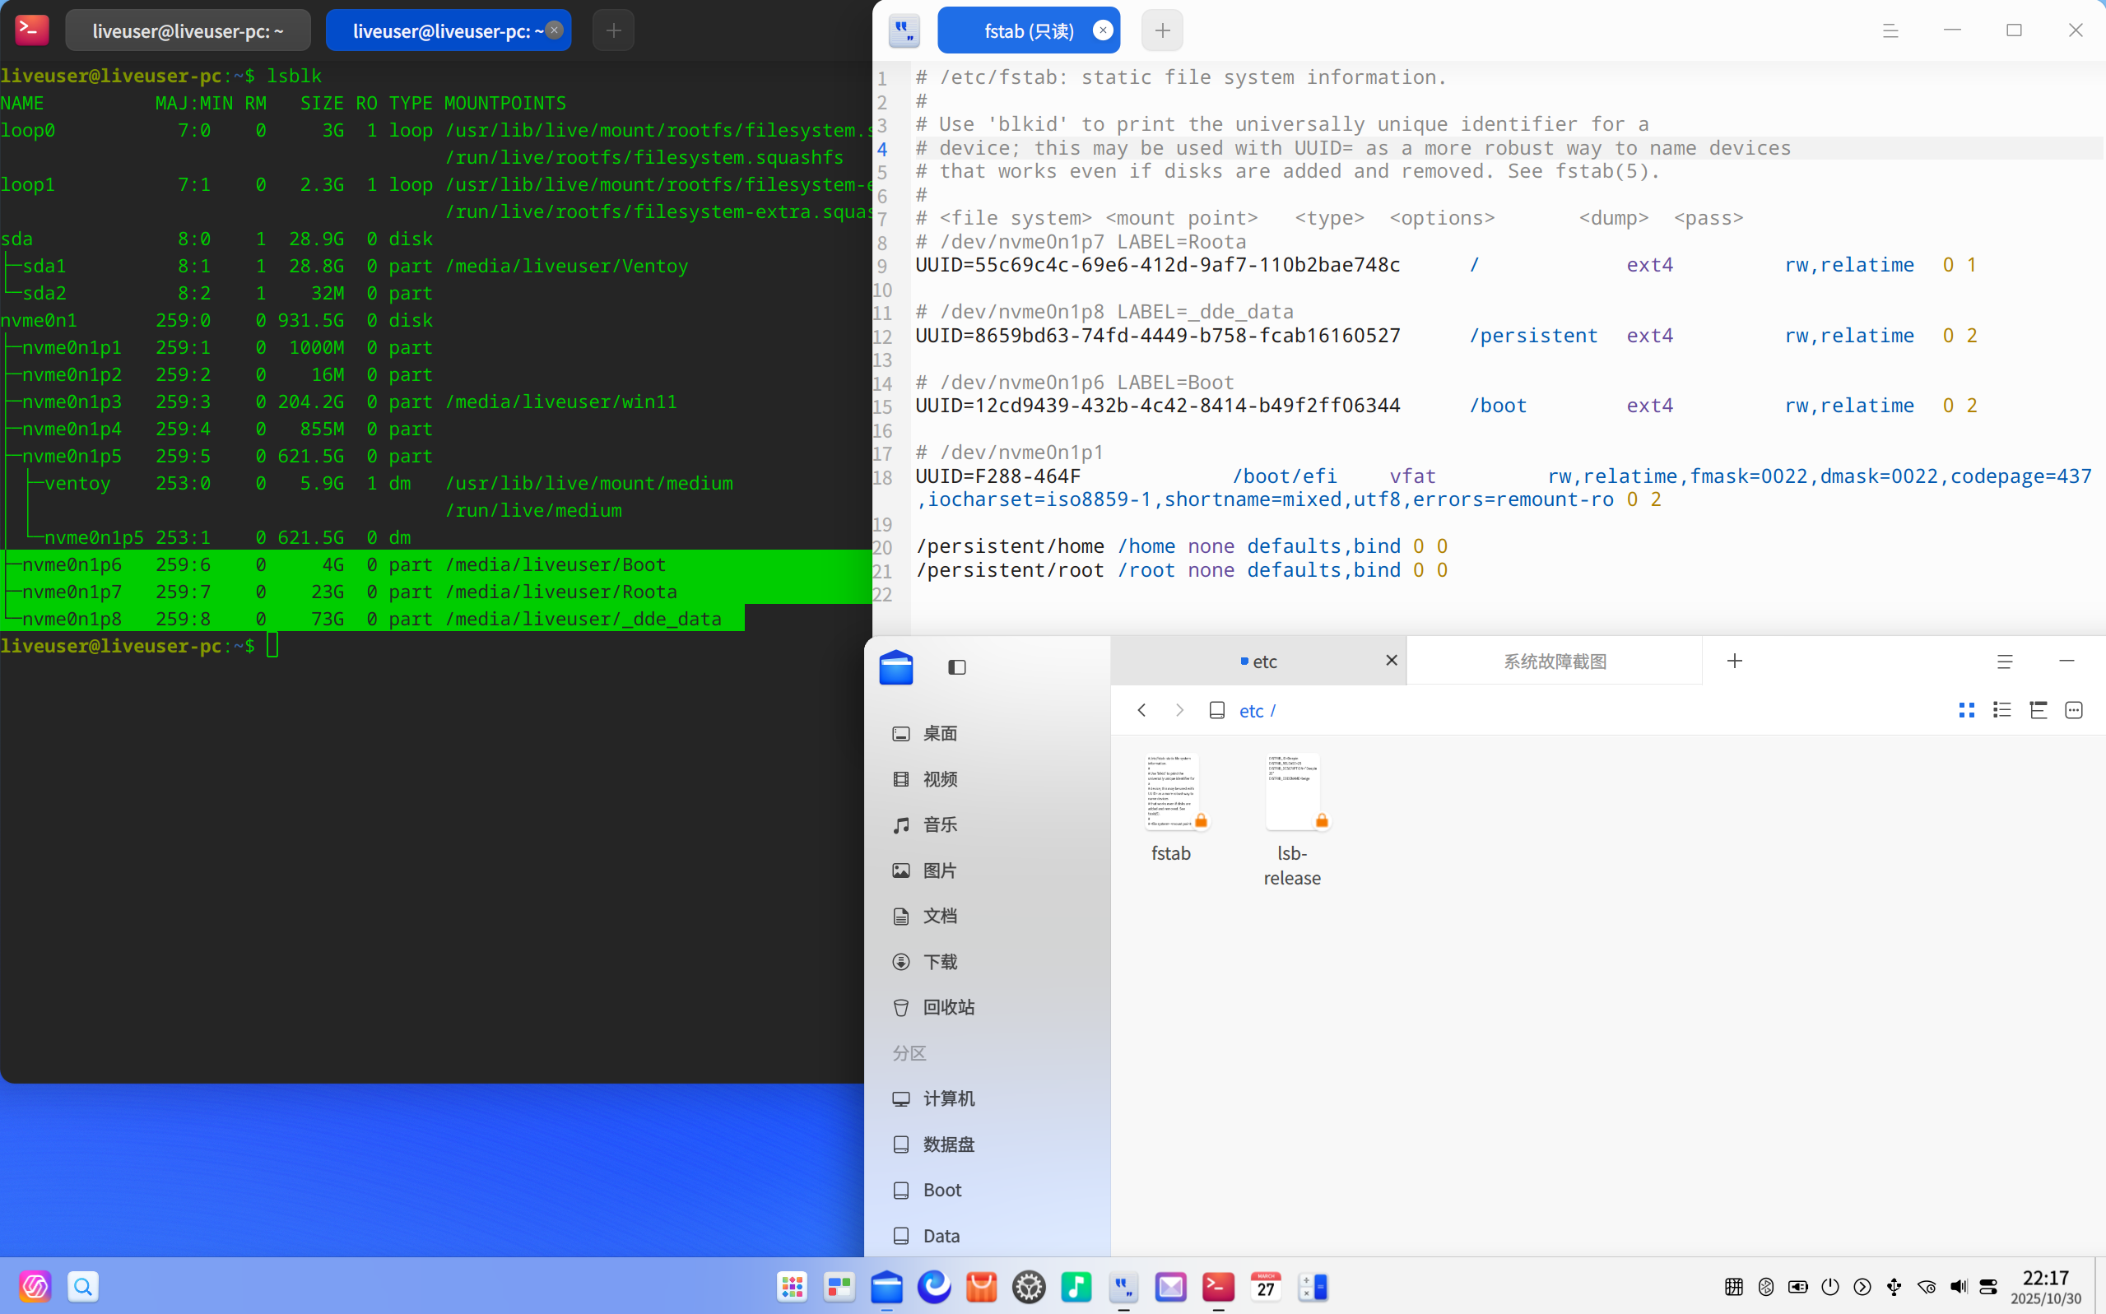The image size is (2106, 1314).
Task: Switch file manager to icon view
Action: coord(1966,710)
